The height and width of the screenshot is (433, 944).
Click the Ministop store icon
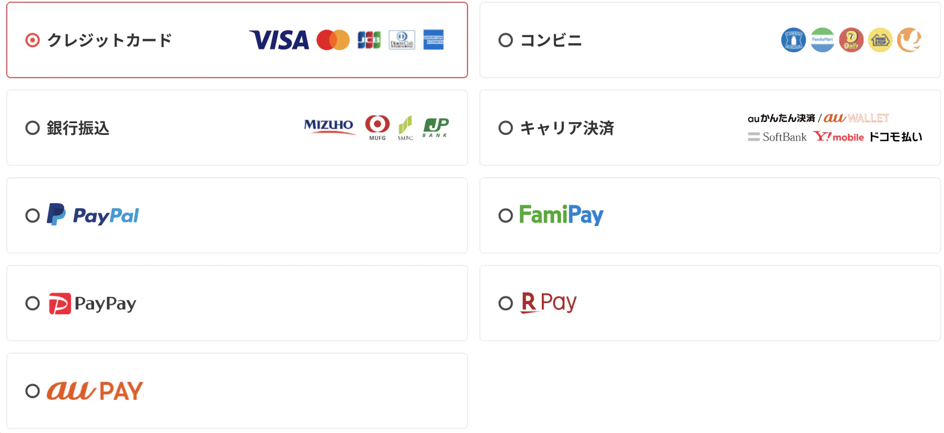tap(880, 40)
